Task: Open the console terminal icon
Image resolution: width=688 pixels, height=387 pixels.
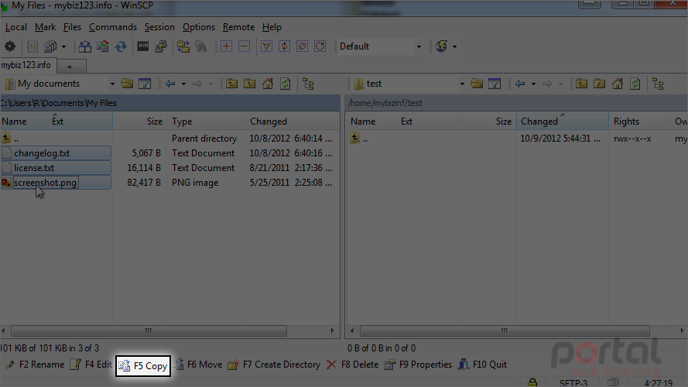Action: pyautogui.click(x=143, y=46)
